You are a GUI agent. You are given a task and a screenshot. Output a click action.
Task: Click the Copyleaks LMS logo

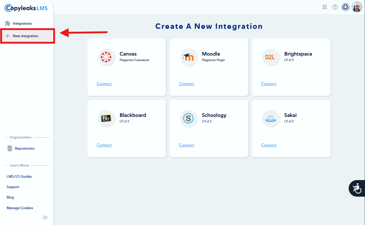(26, 8)
